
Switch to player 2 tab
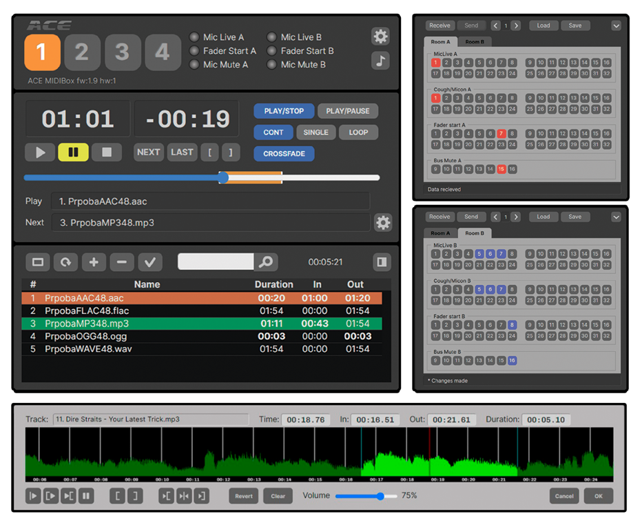point(82,52)
